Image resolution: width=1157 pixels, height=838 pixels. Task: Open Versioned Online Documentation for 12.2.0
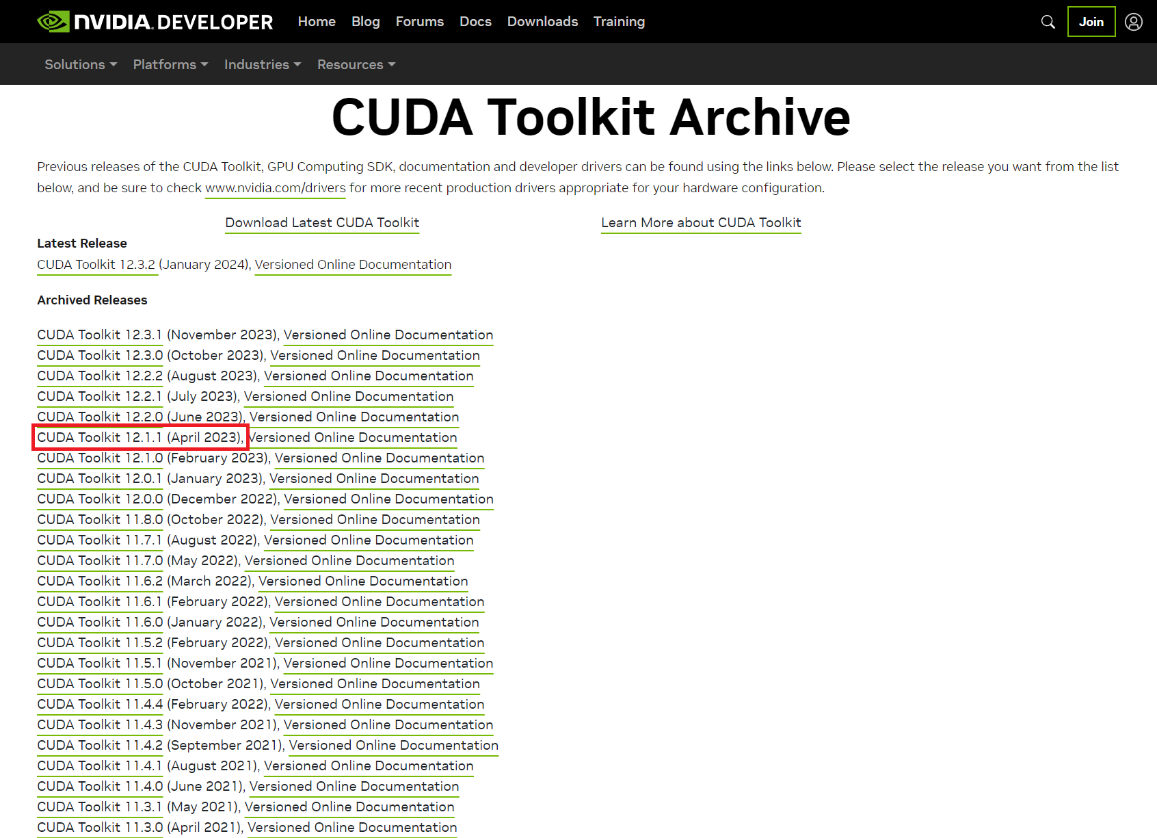point(354,417)
